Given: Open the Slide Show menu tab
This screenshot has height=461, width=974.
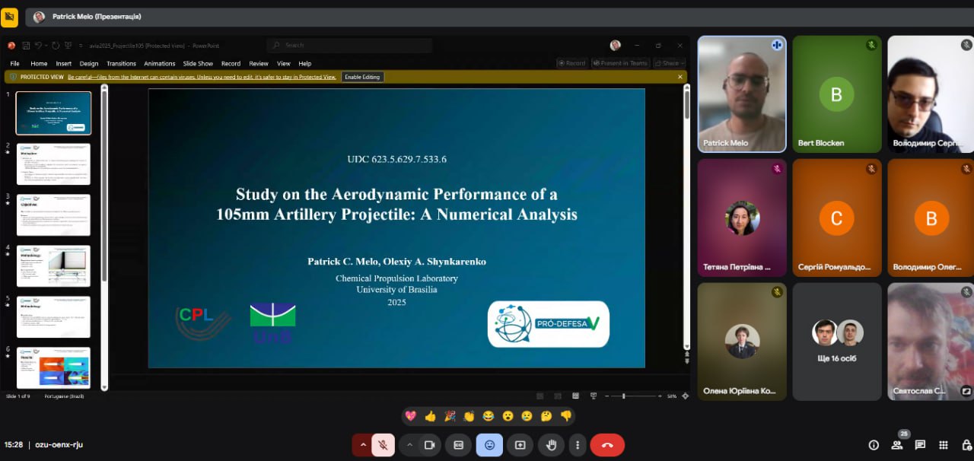Looking at the screenshot, I should [198, 64].
